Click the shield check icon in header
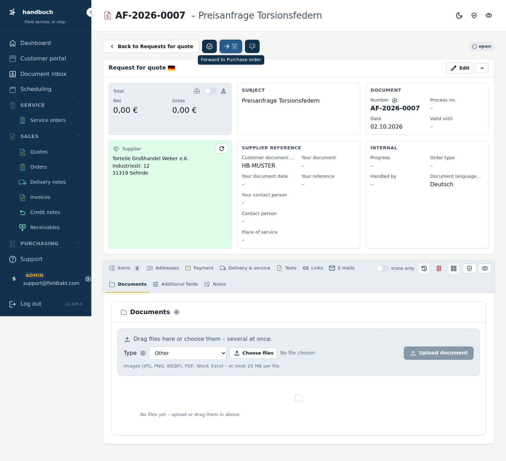This screenshot has width=506, height=461. (474, 15)
